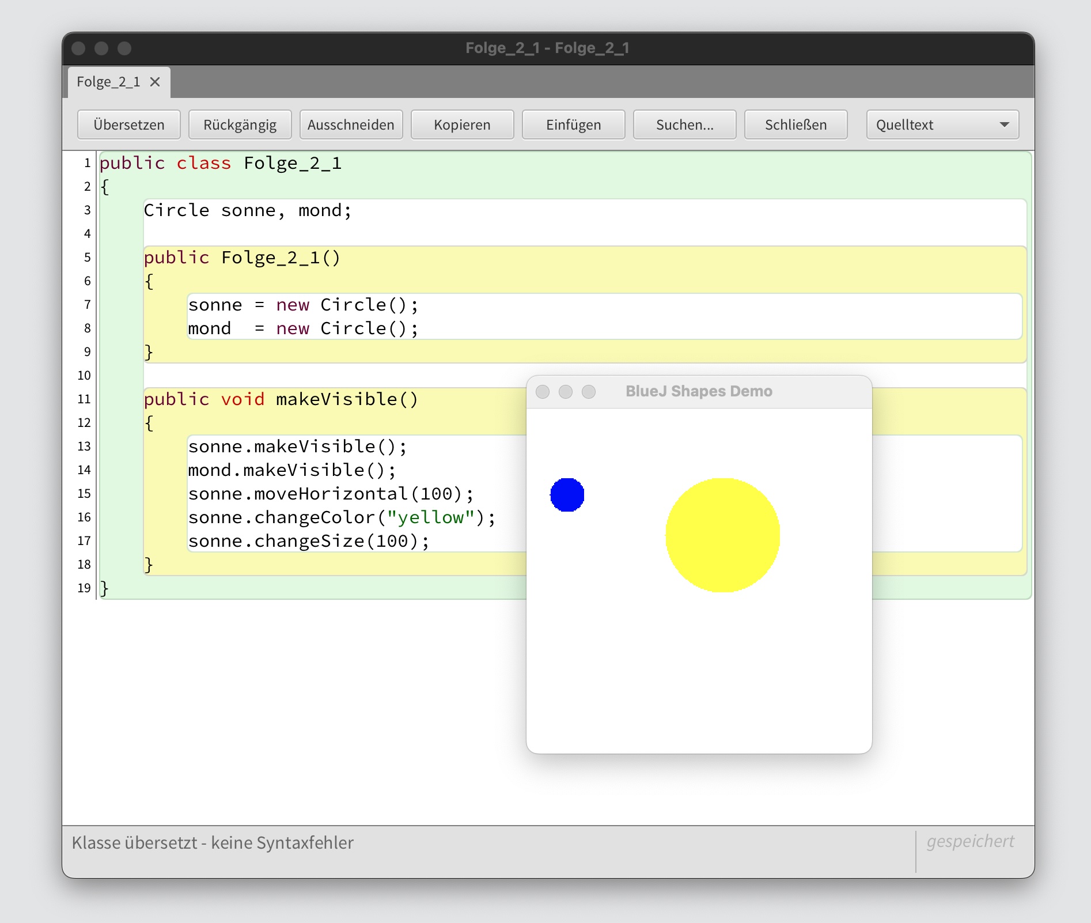Close the Folge_2_1 tab with X
This screenshot has height=923, width=1091.
[155, 82]
